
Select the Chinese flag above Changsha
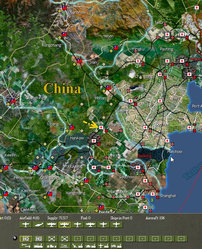(50, 167)
